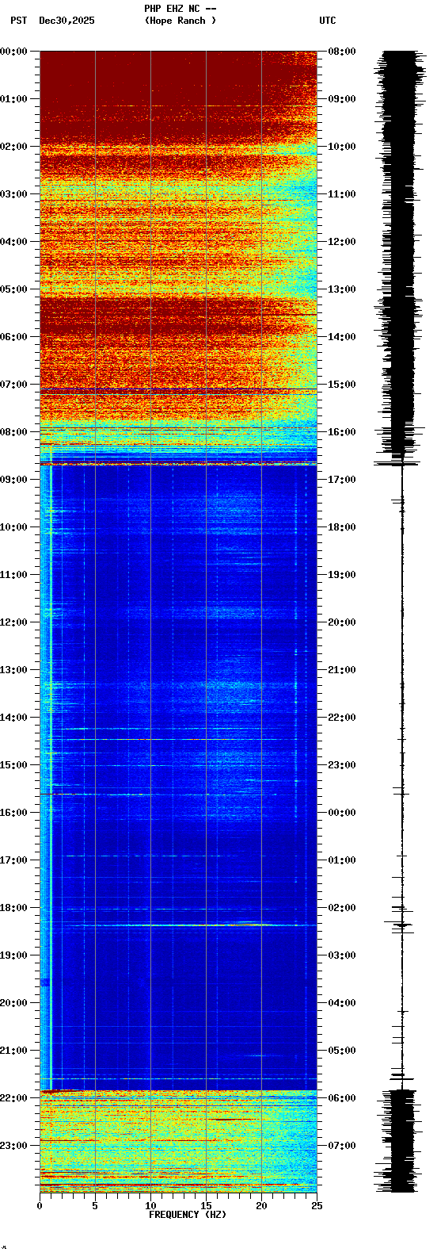Click the PST 19:00 time label
This screenshot has height=1256, width=437.
[x=14, y=955]
